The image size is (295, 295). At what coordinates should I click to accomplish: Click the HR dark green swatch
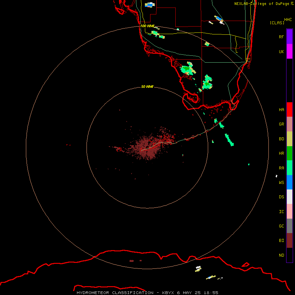pos(289,153)
